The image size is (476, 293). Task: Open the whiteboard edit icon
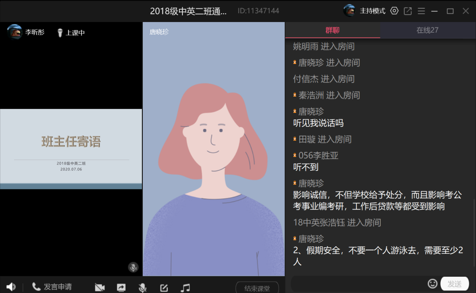(164, 288)
